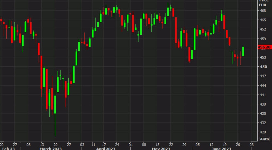Select the red 456.28 current price tag
This screenshot has height=150, width=272.
coord(265,47)
